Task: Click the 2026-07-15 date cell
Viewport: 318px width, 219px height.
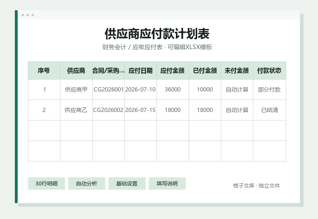Action: (141, 110)
